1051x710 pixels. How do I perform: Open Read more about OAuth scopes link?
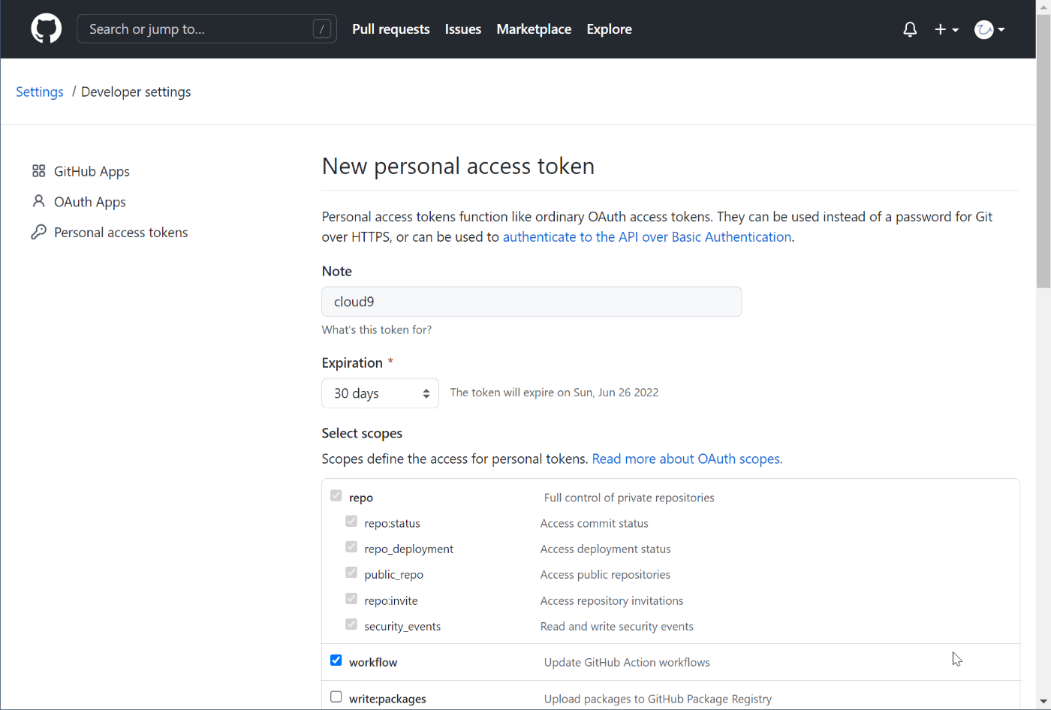[x=687, y=459]
